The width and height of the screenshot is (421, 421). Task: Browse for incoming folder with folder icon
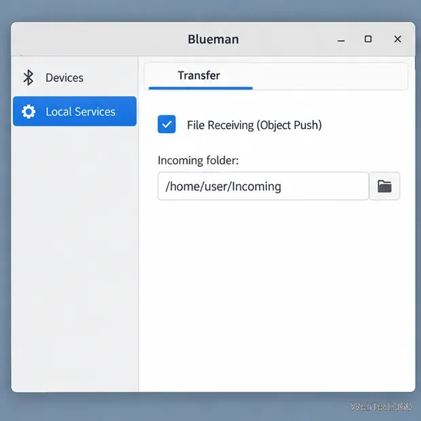coord(384,186)
